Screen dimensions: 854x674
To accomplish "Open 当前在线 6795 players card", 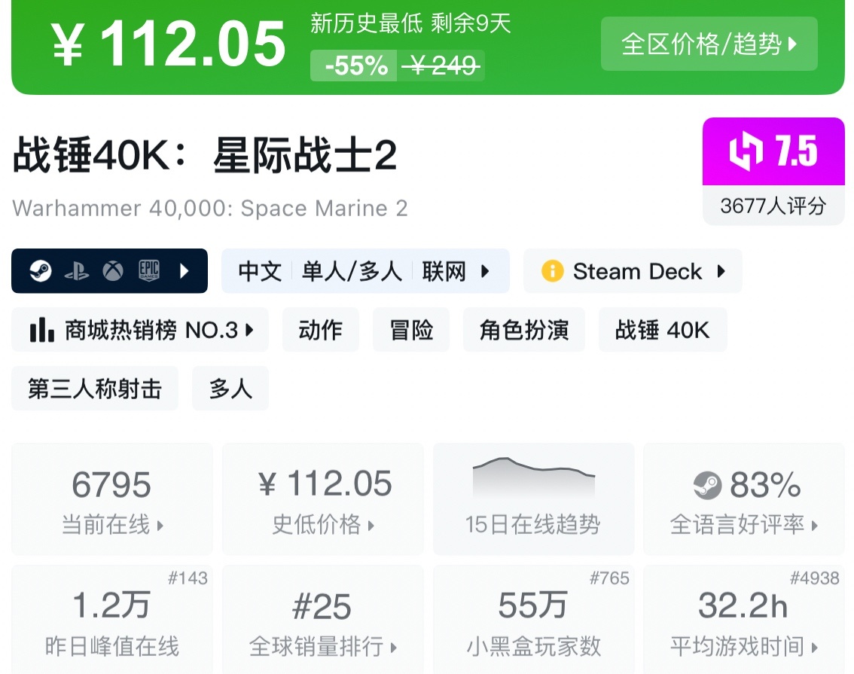I will coord(112,499).
